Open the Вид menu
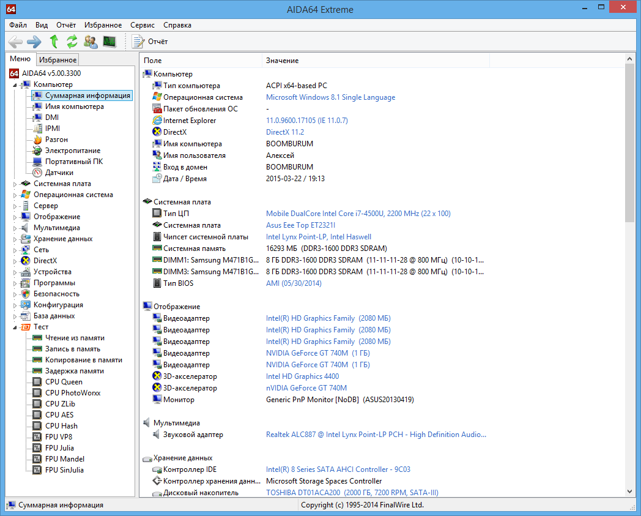 click(42, 25)
